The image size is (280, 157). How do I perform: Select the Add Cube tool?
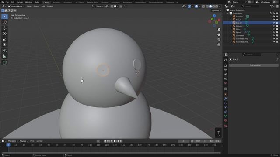5,62
